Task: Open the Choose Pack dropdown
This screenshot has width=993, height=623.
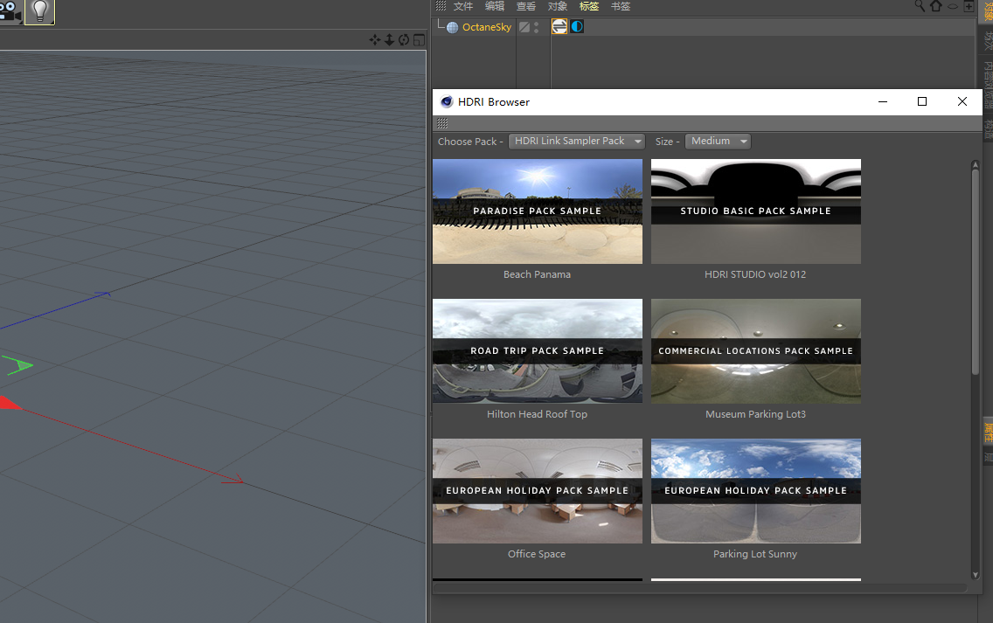Action: pos(577,142)
